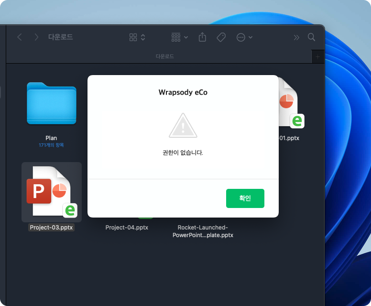The height and width of the screenshot is (306, 371).
Task: Select the Plan folder
Action: click(x=52, y=103)
